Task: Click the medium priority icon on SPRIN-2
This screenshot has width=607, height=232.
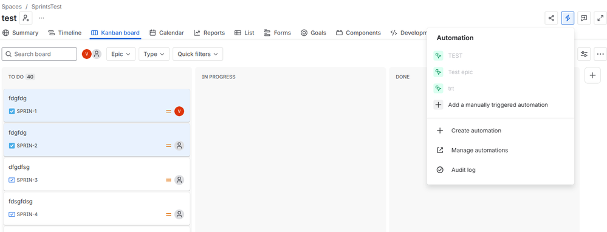Action: [x=168, y=146]
